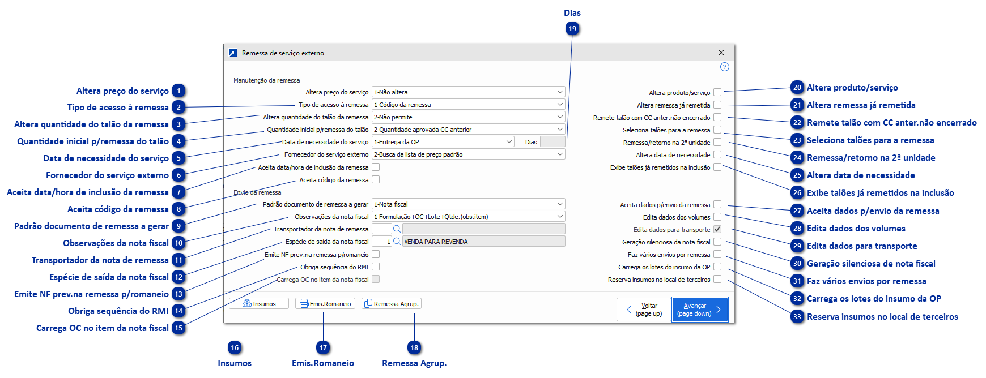Enable Emite NF prev.na remessa p/romaneio checkbox
The image size is (986, 378).
pyautogui.click(x=376, y=254)
